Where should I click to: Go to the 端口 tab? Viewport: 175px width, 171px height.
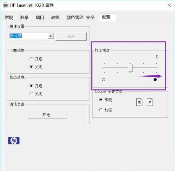pos(40,18)
